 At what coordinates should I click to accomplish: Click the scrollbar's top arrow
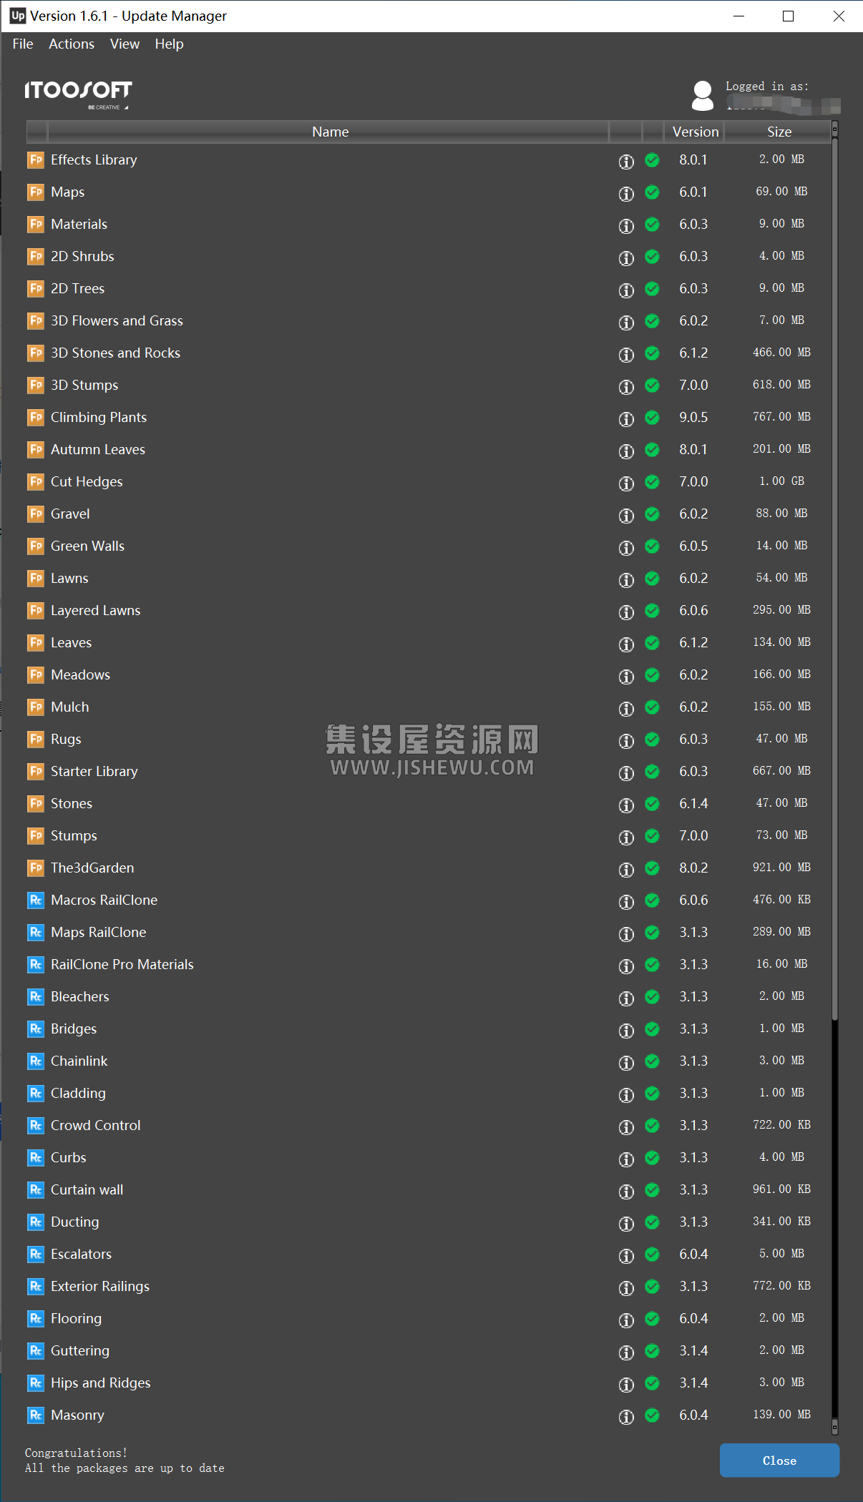click(834, 129)
